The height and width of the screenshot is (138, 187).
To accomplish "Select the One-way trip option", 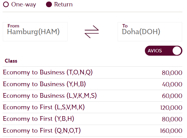I will point(6,5).
